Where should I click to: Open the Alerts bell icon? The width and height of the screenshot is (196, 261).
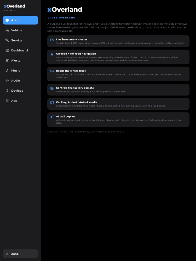click(x=7, y=61)
